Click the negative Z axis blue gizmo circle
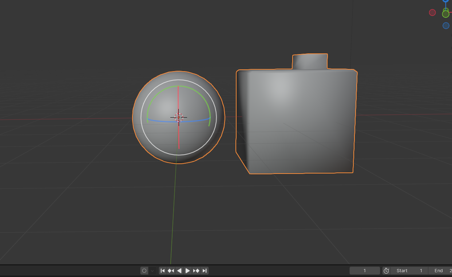This screenshot has width=452, height=277. (446, 26)
